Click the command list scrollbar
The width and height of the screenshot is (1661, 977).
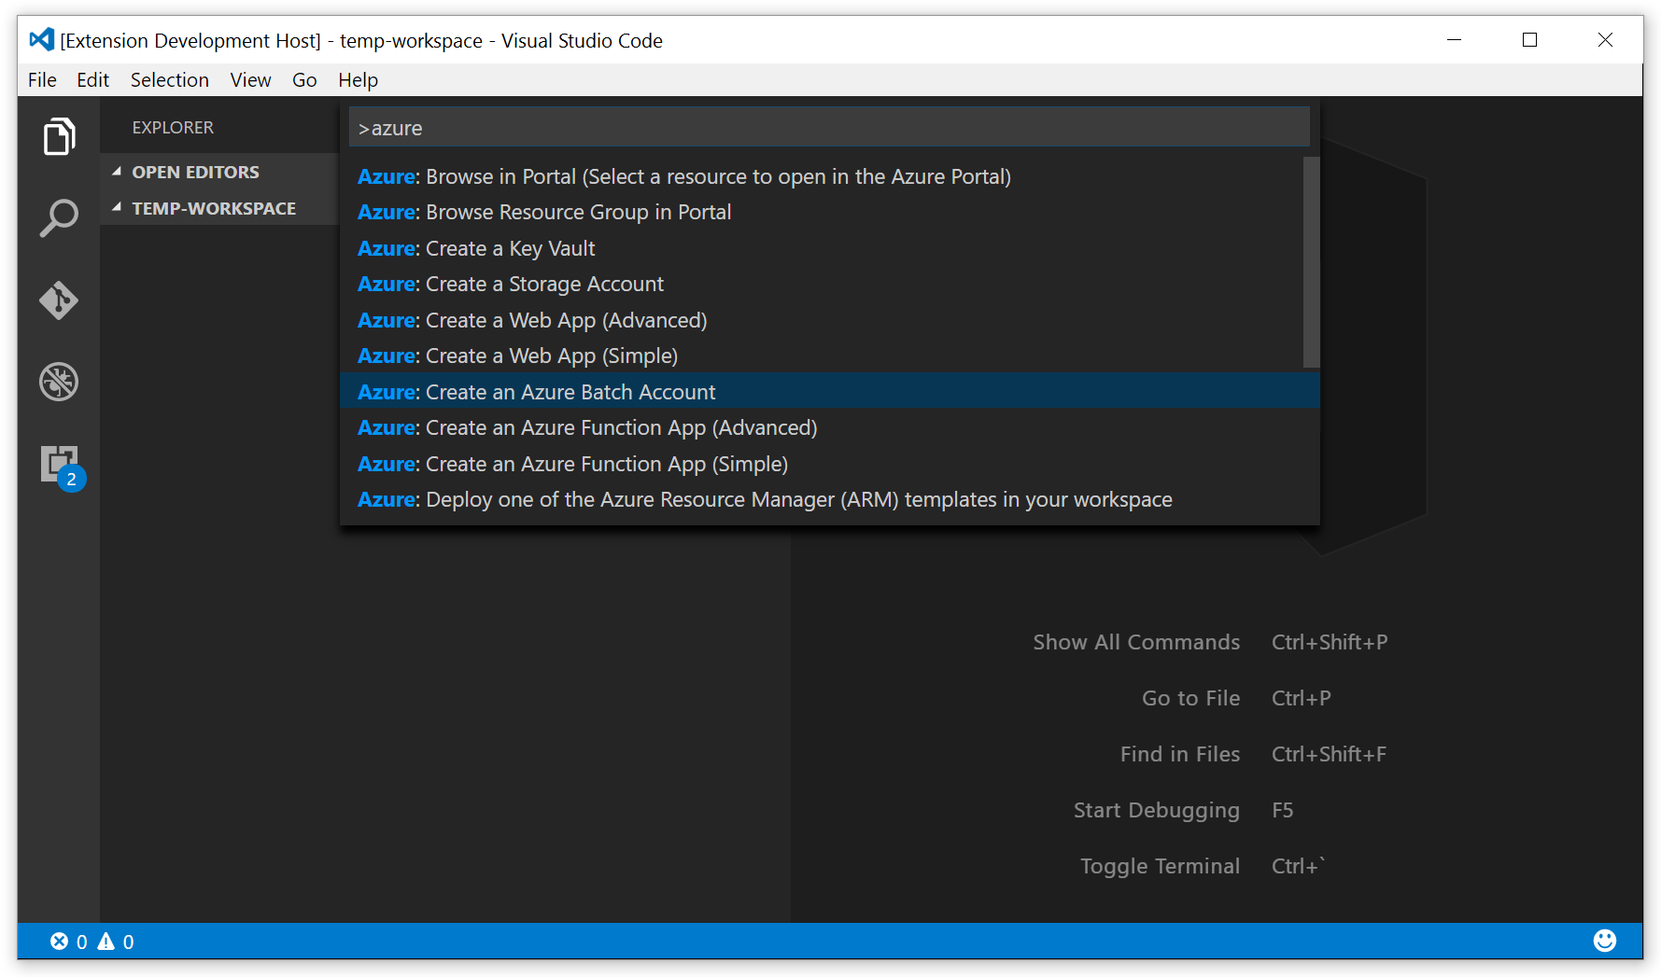point(1311,262)
